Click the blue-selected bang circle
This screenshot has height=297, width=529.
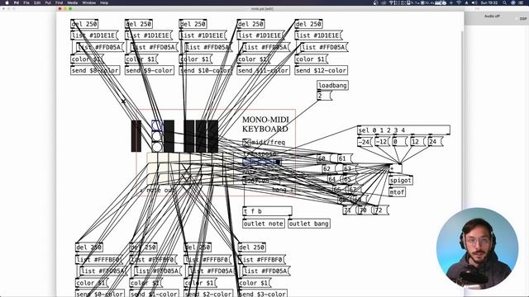[x=157, y=125]
